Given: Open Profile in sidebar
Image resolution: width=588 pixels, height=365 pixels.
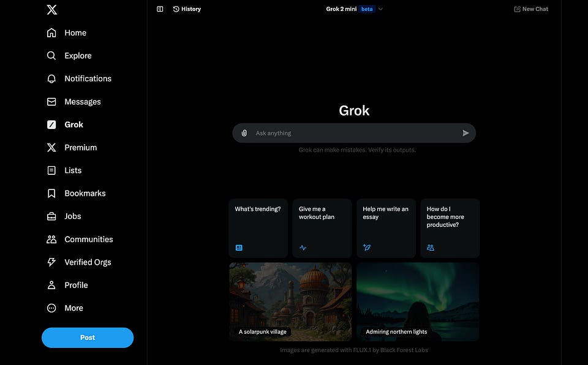Looking at the screenshot, I should tap(76, 285).
